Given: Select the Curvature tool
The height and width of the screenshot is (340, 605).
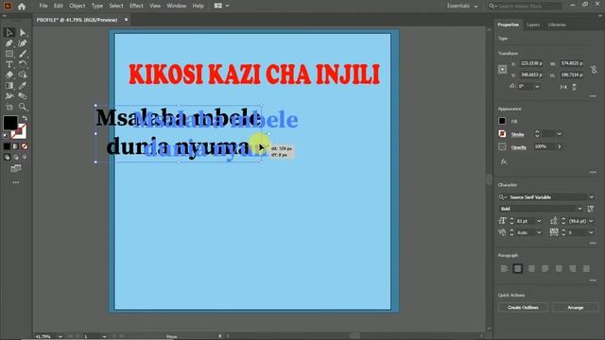Looking at the screenshot, I should coord(23,43).
